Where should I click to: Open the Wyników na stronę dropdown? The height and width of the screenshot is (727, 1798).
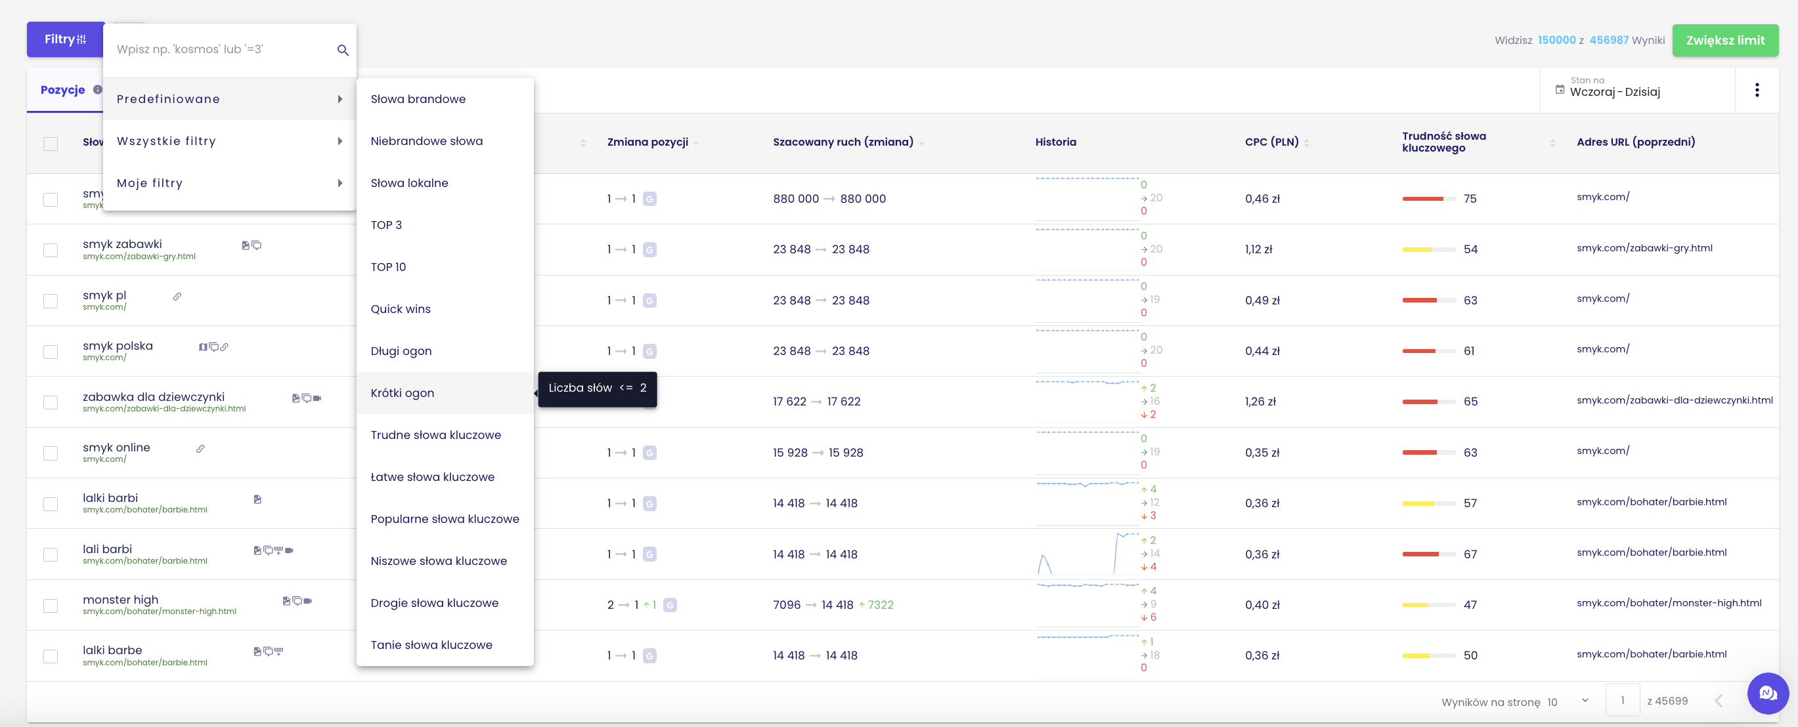pos(1568,701)
